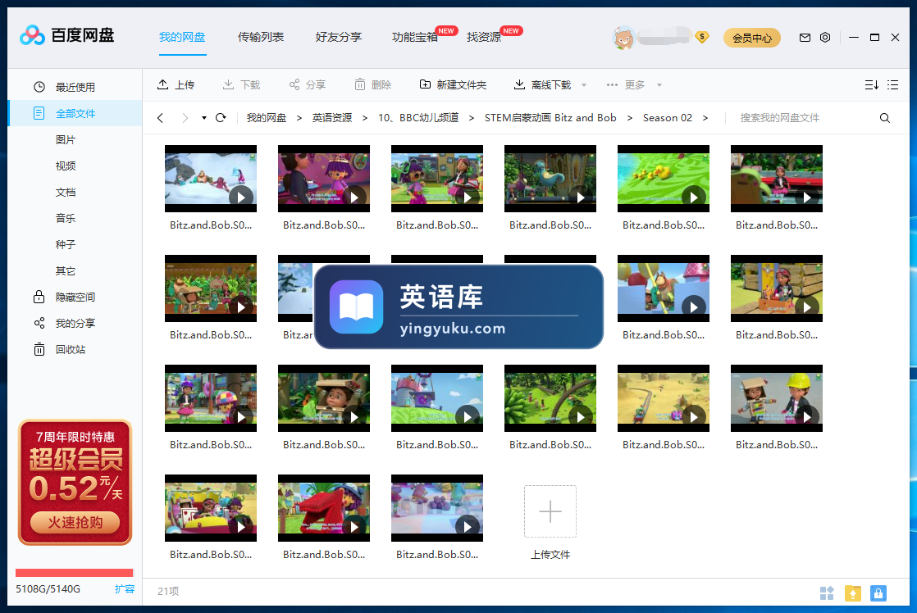Click the red storage usage bar
Viewport: 917px width, 613px height.
coord(75,573)
